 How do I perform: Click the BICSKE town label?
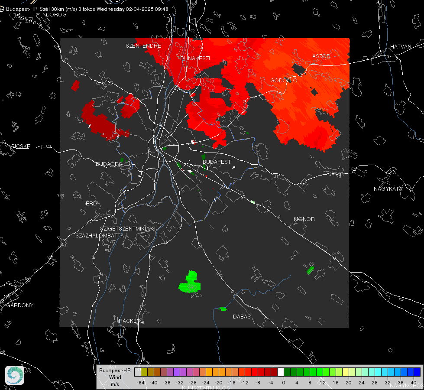click(x=20, y=146)
